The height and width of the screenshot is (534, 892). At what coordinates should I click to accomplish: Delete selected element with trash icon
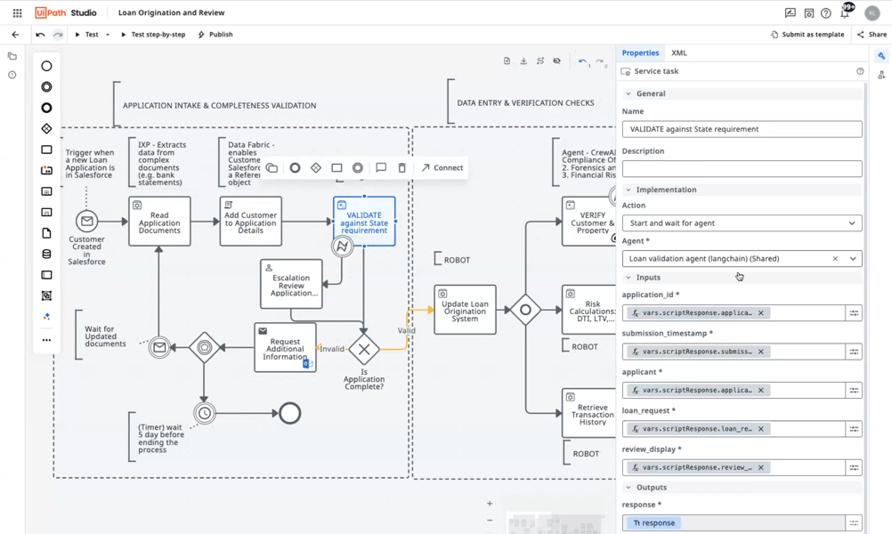402,167
